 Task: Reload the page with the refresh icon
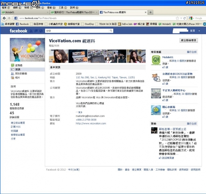pyautogui.click(x=184, y=18)
